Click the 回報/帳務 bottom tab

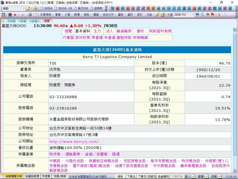tap(60, 176)
